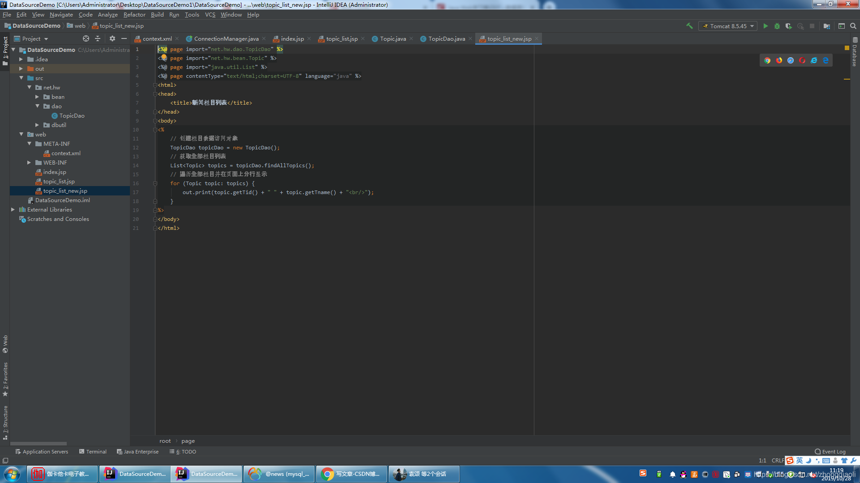The height and width of the screenshot is (483, 860).
Task: Run Tomcat with the green play button
Action: [765, 26]
